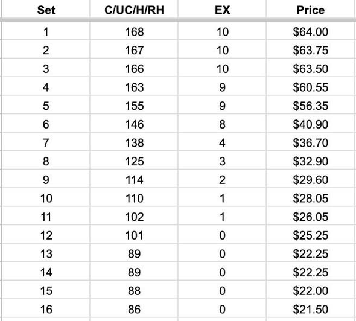Click the cell with value 102
The height and width of the screenshot is (321, 356).
click(134, 217)
